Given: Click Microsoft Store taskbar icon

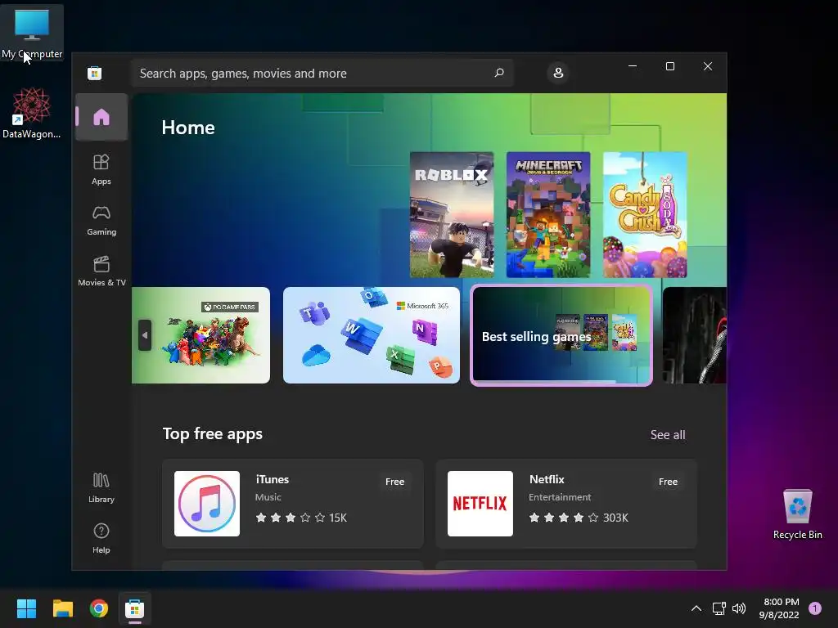Looking at the screenshot, I should 135,608.
